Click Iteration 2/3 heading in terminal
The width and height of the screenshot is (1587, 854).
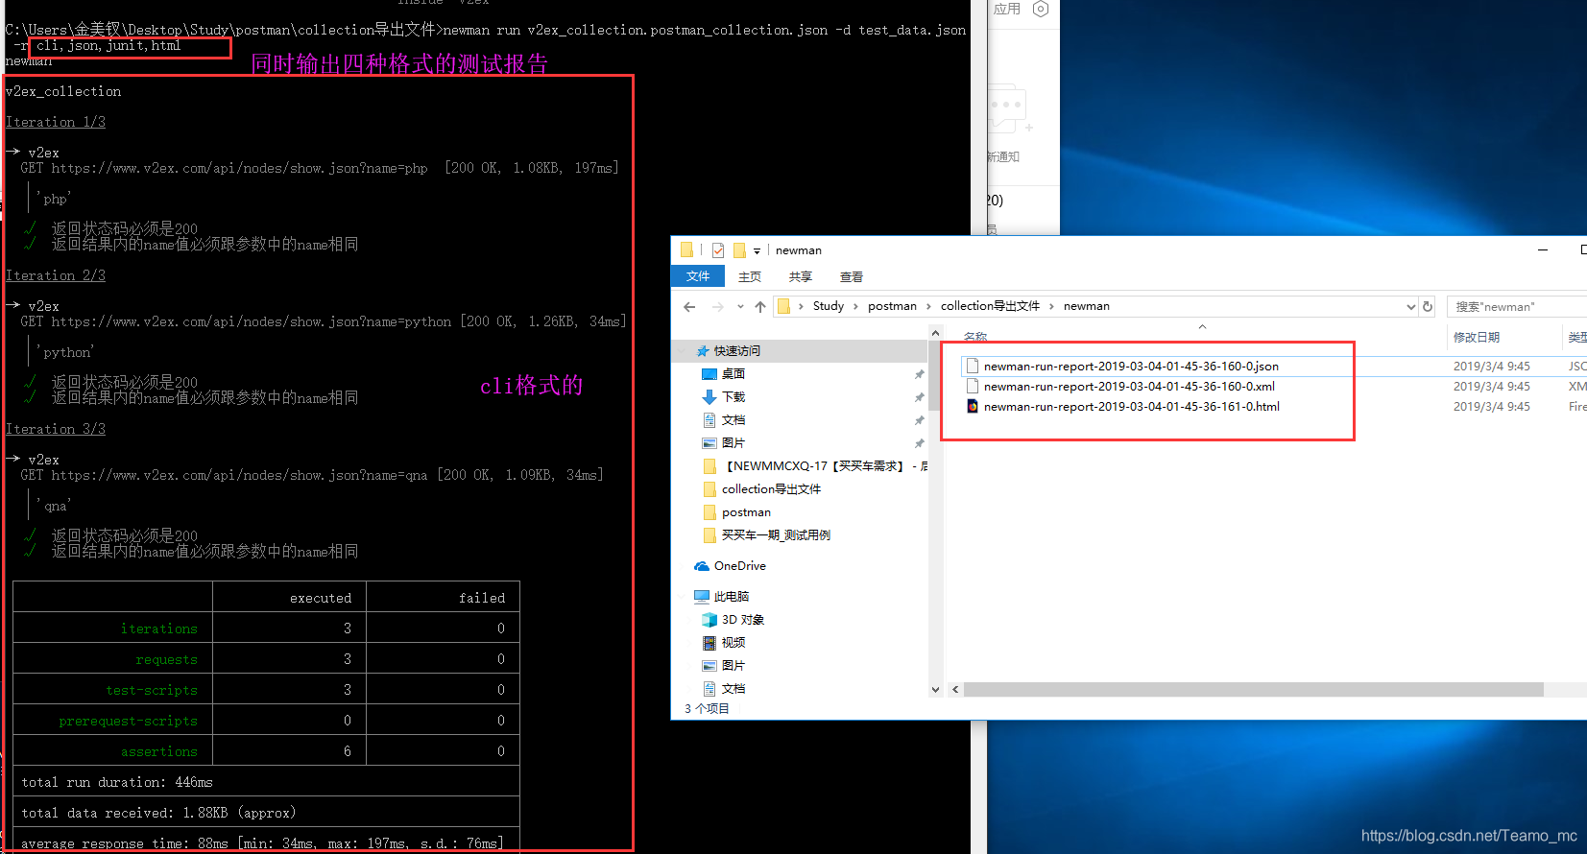tap(56, 275)
